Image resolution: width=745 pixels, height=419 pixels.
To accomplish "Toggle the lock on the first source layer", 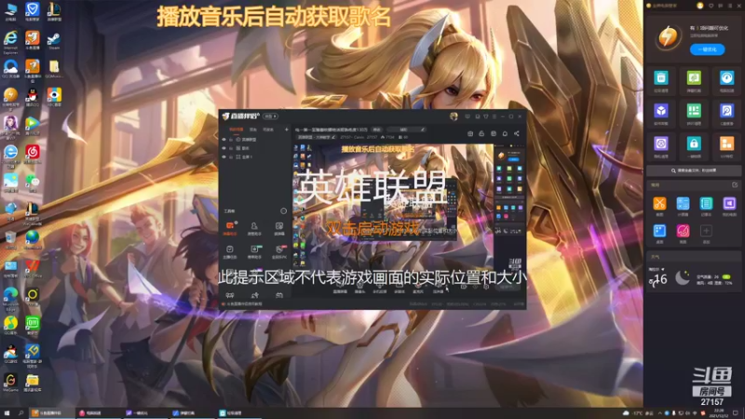I will [231, 140].
